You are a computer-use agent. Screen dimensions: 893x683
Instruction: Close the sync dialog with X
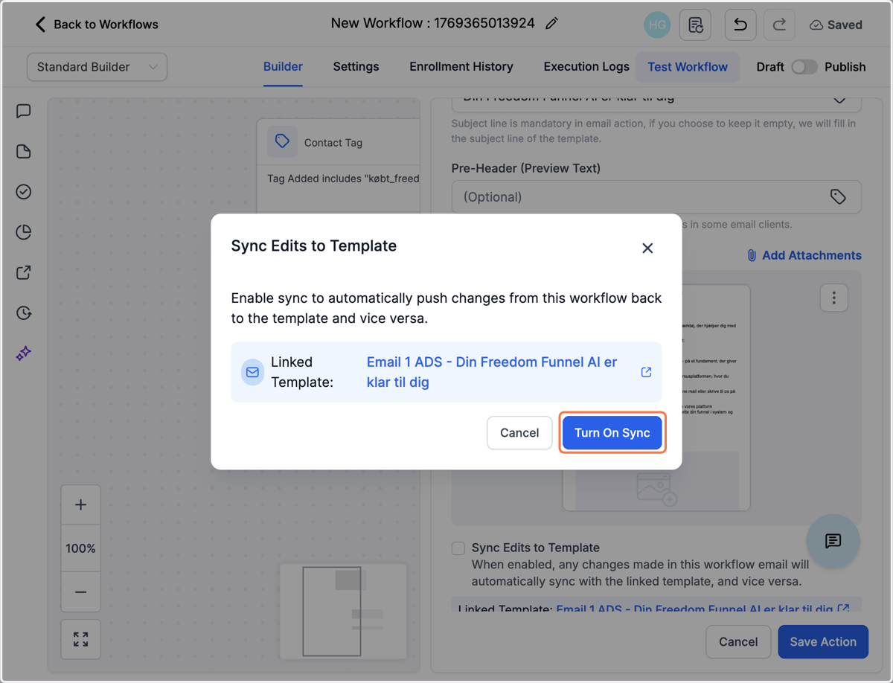pos(647,248)
